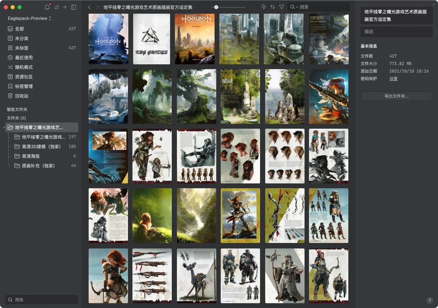Toggle sidebar layout icon

[x=74, y=7]
